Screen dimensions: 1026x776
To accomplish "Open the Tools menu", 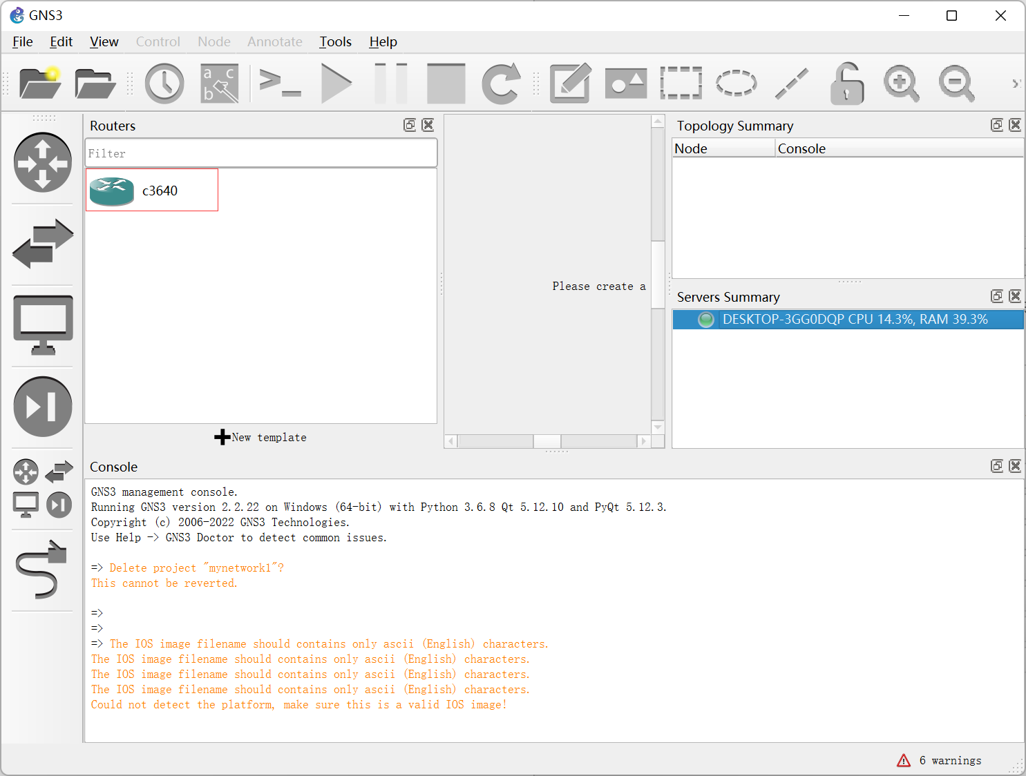I will coord(336,42).
